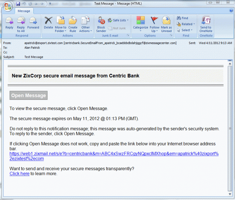Click the OneNote group label
This screenshot has height=200, width=235.
206,35
